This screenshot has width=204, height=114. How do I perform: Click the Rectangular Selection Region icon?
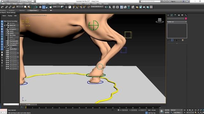33,7
